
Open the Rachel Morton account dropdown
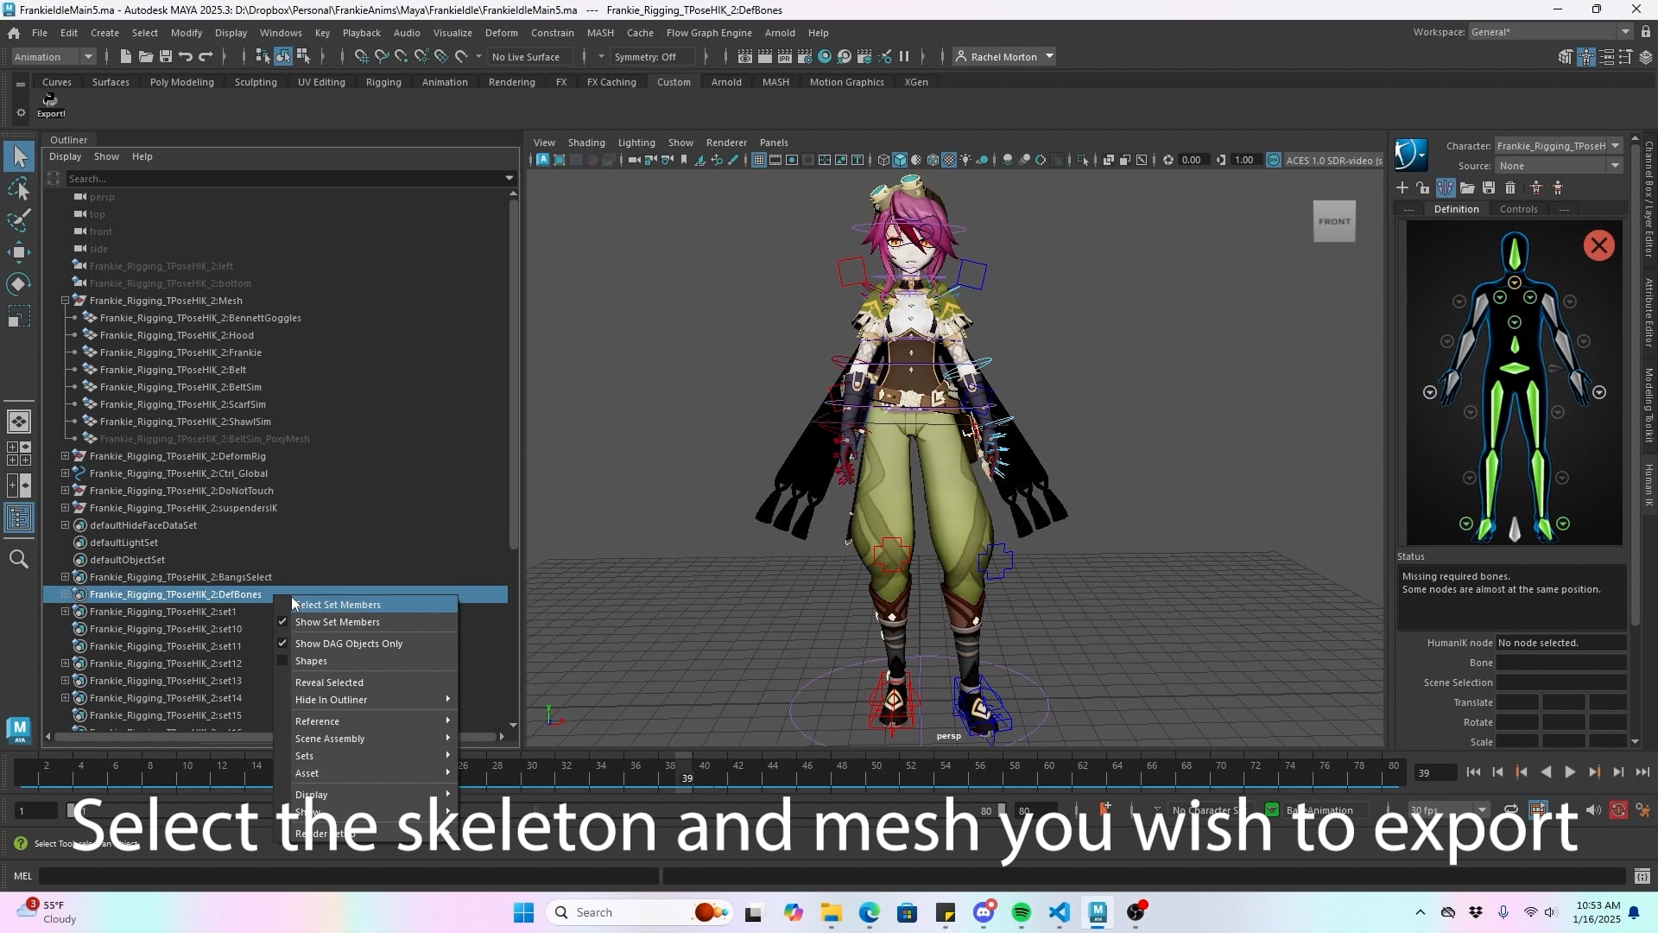[1004, 57]
